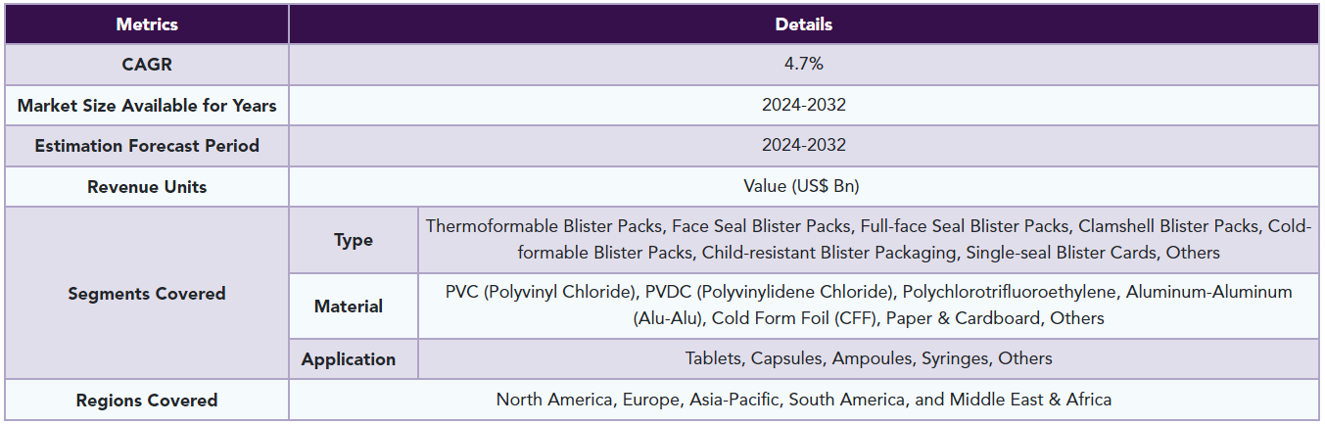Select Market Size Available for Years label
The height and width of the screenshot is (425, 1325).
click(147, 105)
